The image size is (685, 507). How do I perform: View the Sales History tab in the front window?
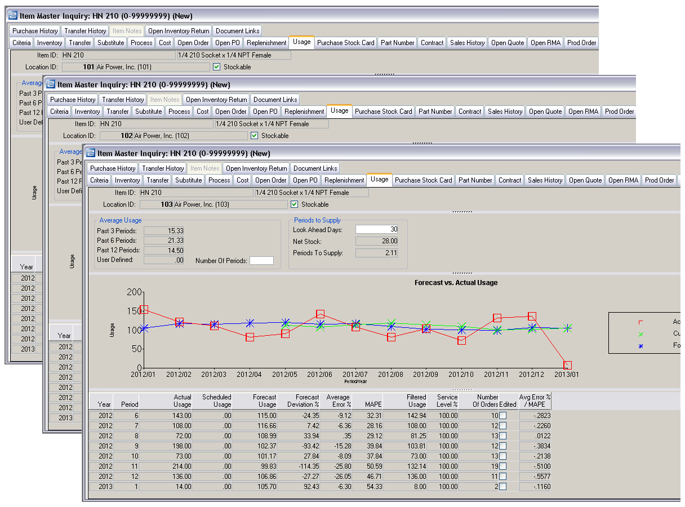545,180
